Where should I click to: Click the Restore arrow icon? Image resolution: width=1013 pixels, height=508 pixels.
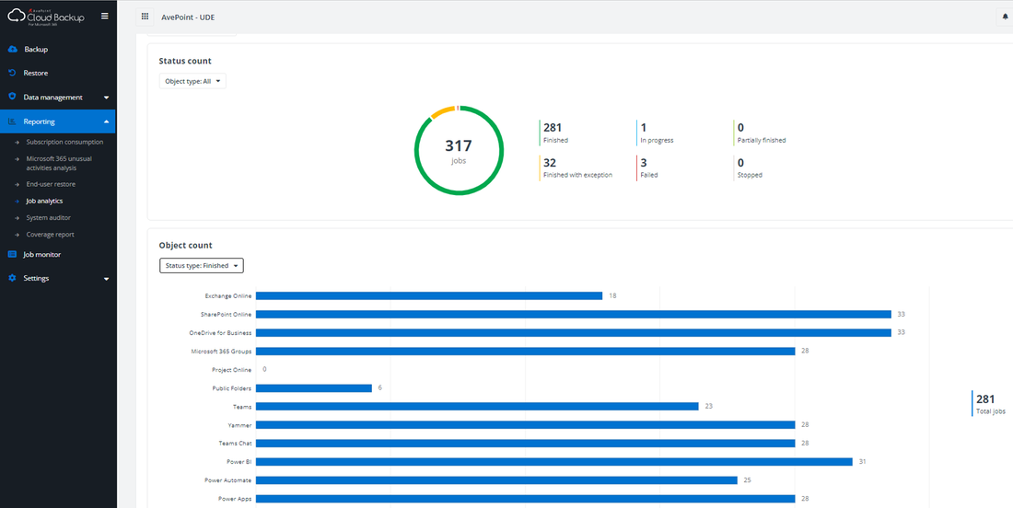[12, 73]
